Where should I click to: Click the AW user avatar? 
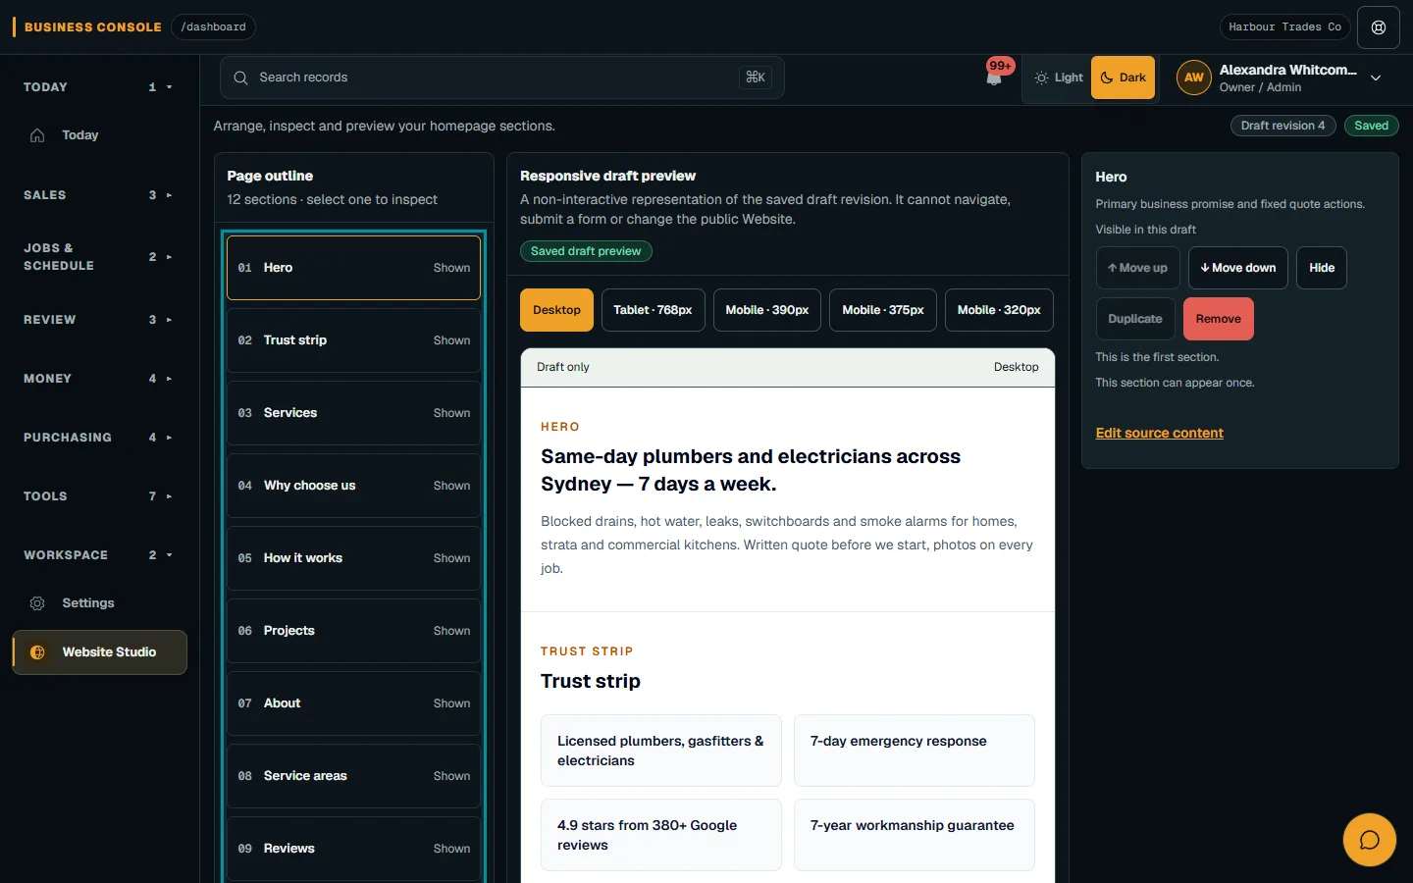[x=1193, y=78]
